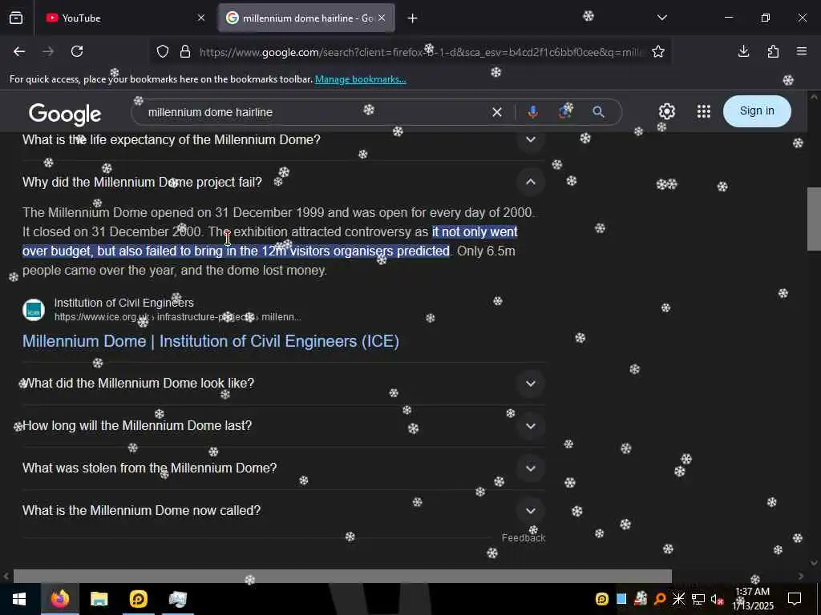Open the list all tabs dropdown

[661, 18]
